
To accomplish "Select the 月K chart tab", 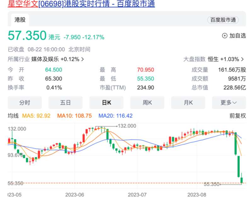I will pos(188,103).
